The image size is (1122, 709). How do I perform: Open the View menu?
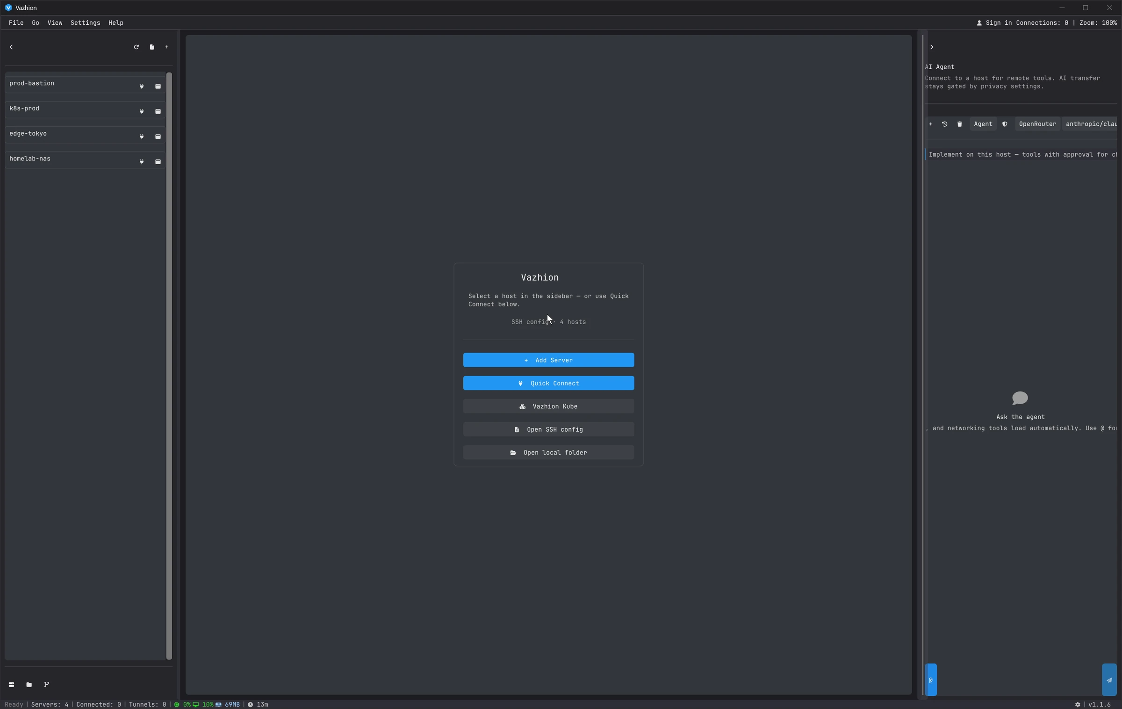click(55, 22)
